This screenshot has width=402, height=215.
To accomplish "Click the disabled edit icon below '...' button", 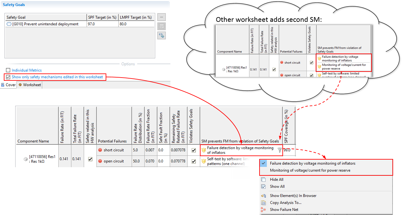I will point(161,26).
